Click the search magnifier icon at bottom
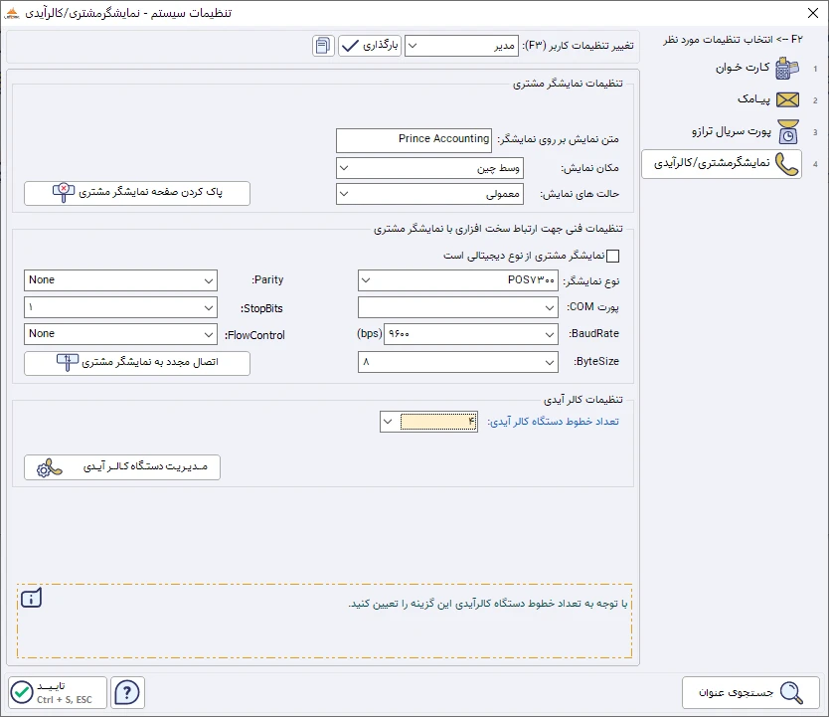Image resolution: width=829 pixels, height=717 pixels. [791, 693]
